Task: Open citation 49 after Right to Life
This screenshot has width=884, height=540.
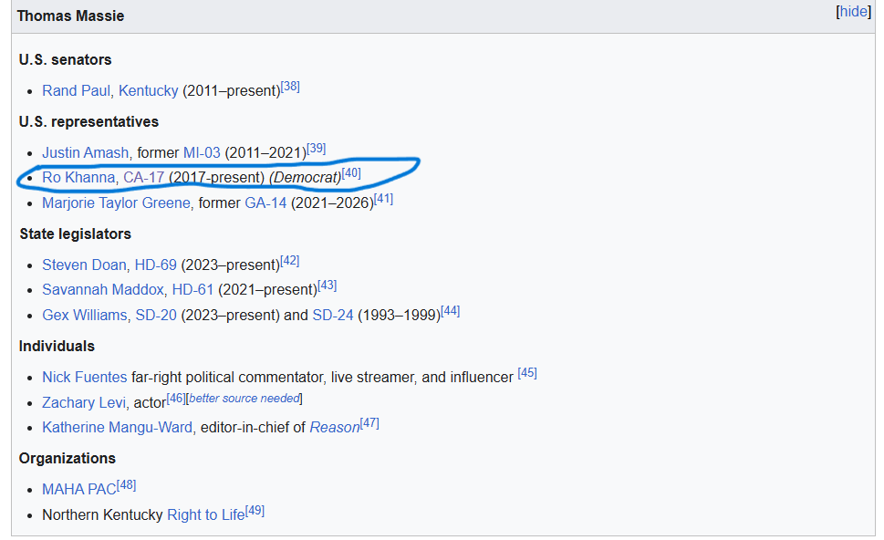Action: [255, 510]
